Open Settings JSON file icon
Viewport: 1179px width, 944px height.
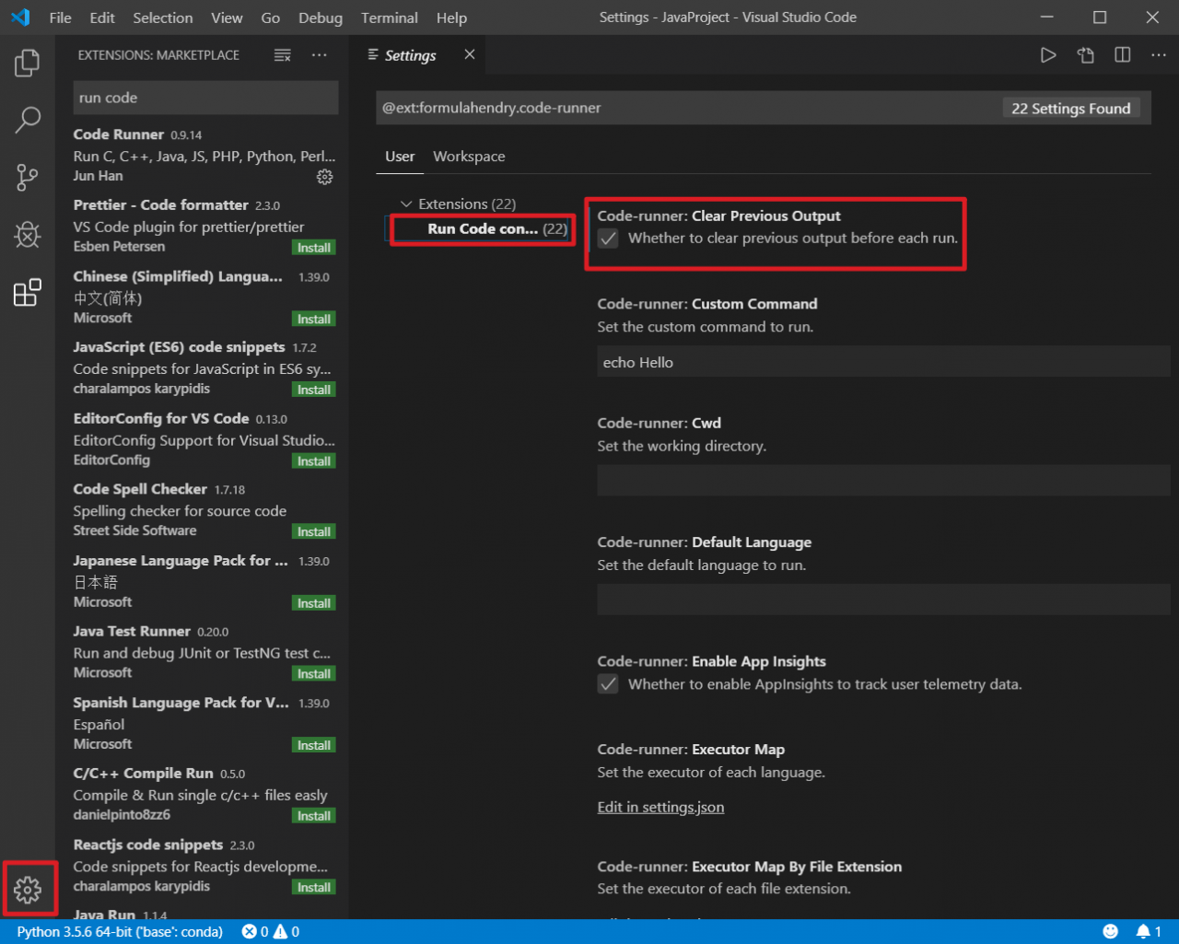(1086, 55)
